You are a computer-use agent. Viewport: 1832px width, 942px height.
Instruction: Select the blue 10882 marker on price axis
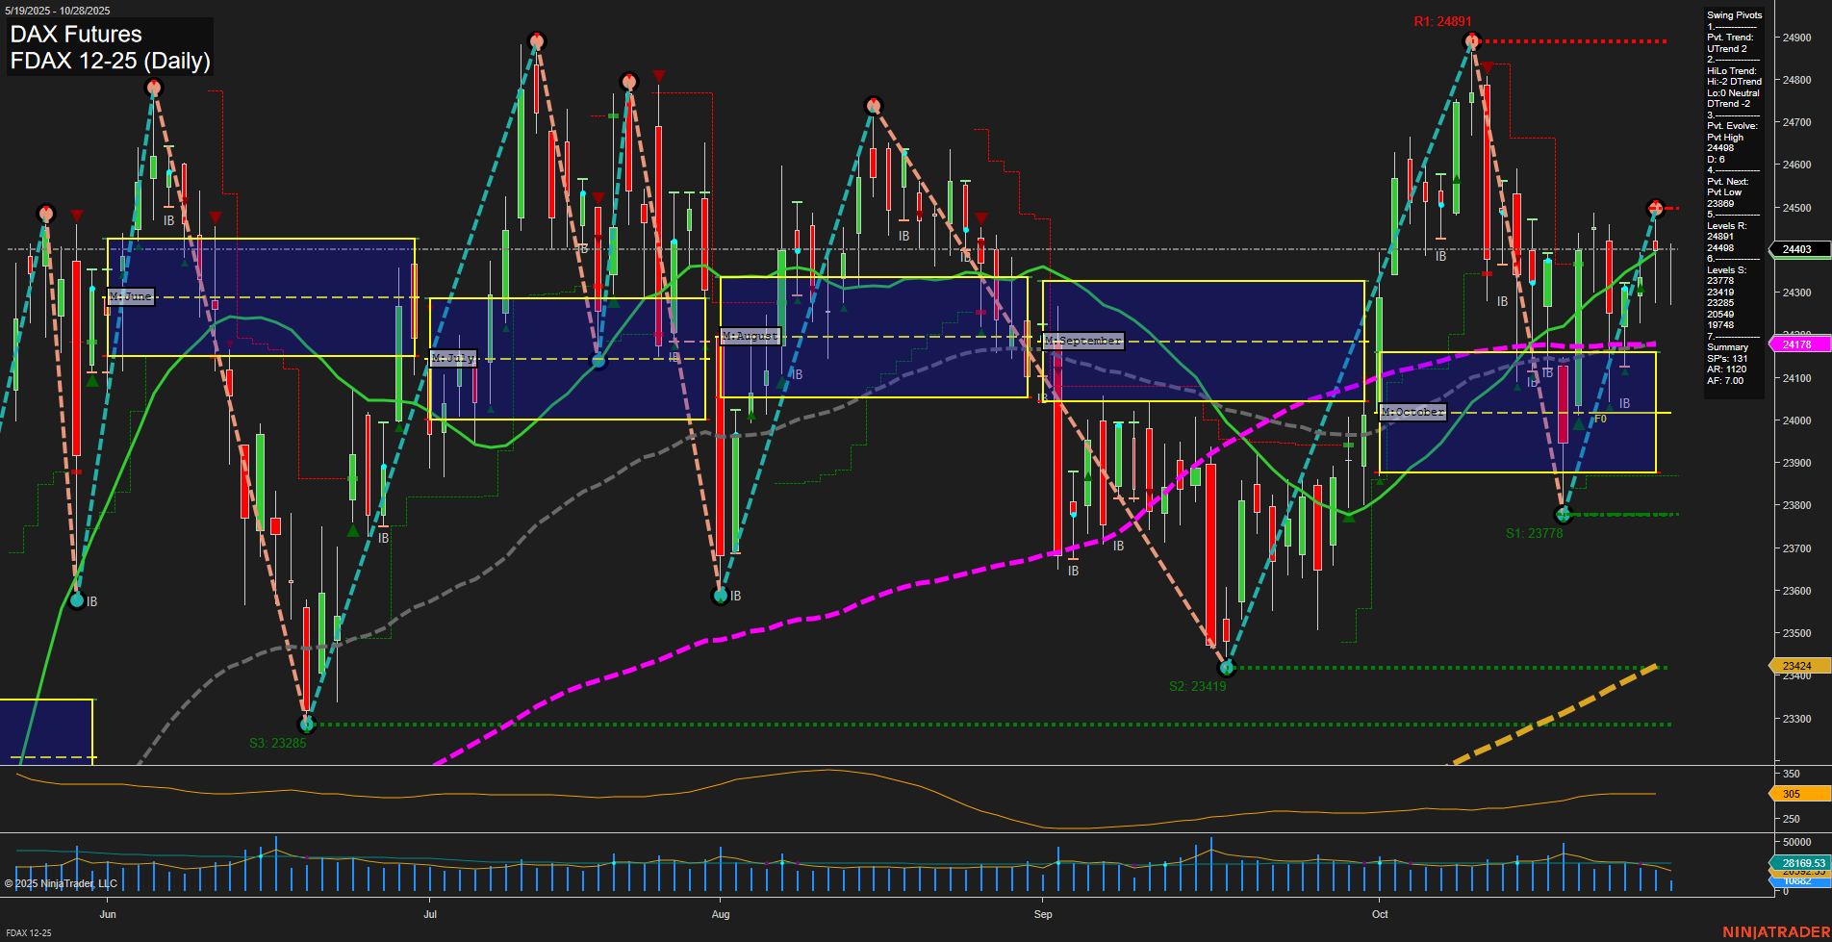[1795, 879]
